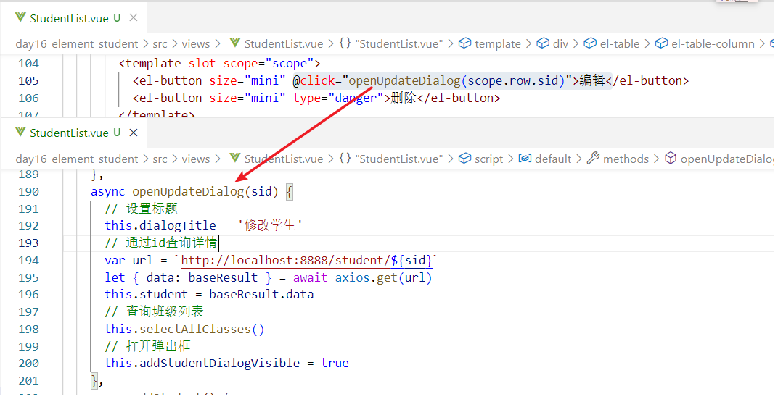Click cube icon before el-table breadcrumb

tap(589, 43)
